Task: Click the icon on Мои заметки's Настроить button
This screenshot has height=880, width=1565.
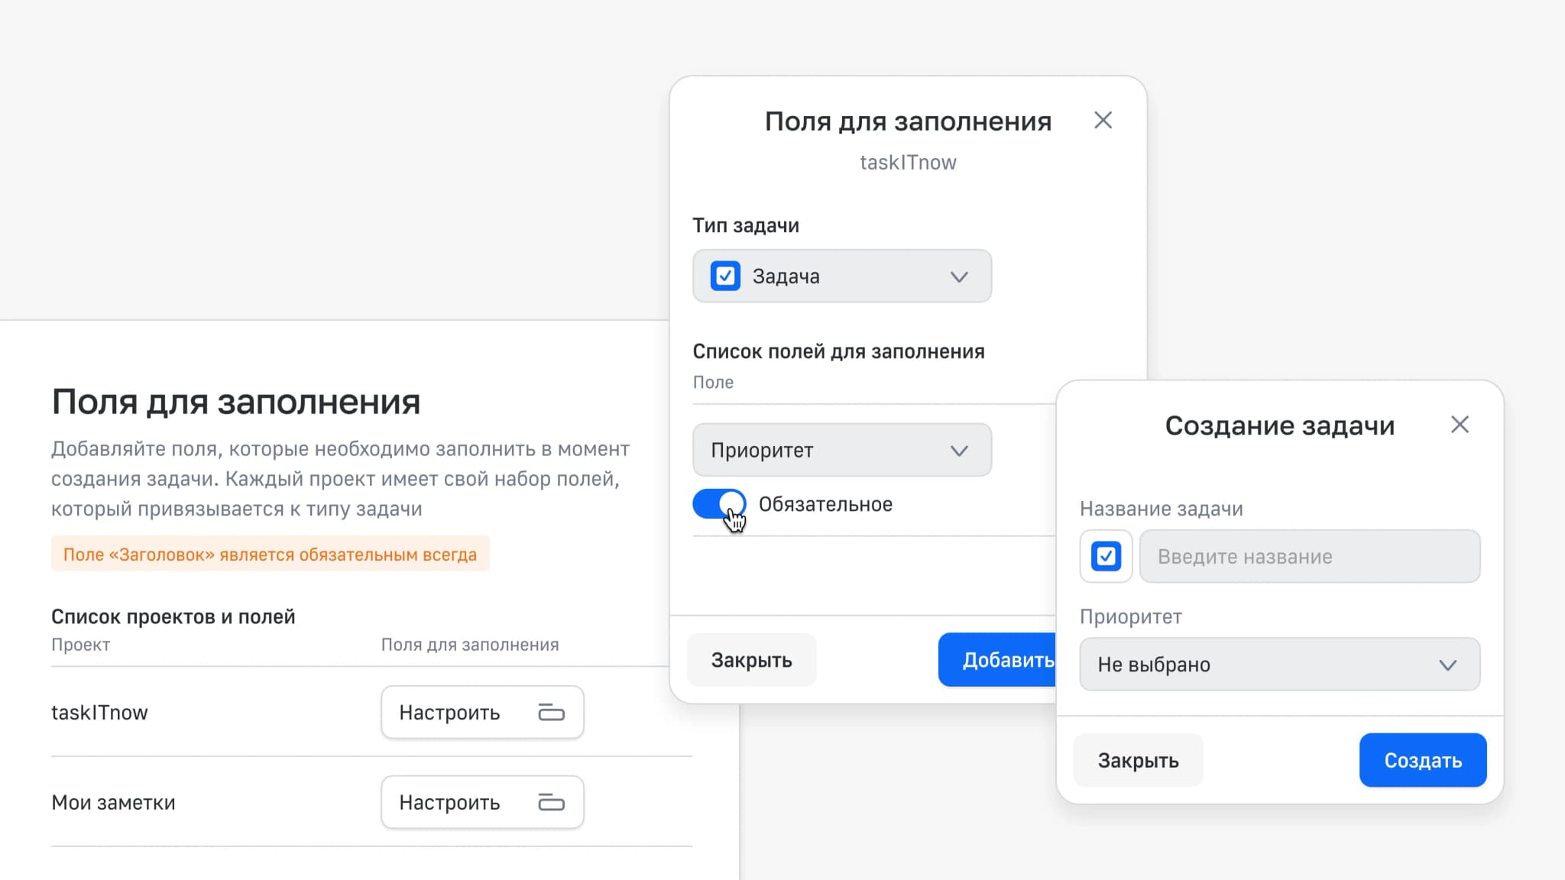Action: pos(551,803)
